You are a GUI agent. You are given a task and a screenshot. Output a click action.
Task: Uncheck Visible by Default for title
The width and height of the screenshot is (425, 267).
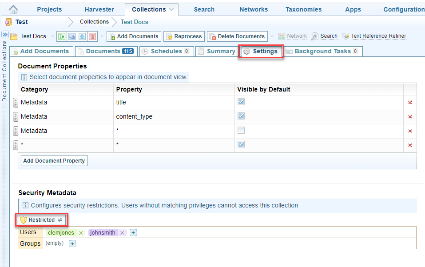tap(241, 102)
